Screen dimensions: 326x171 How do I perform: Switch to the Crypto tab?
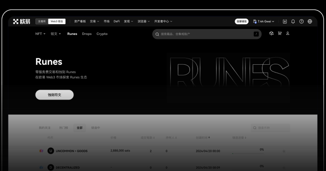click(102, 34)
